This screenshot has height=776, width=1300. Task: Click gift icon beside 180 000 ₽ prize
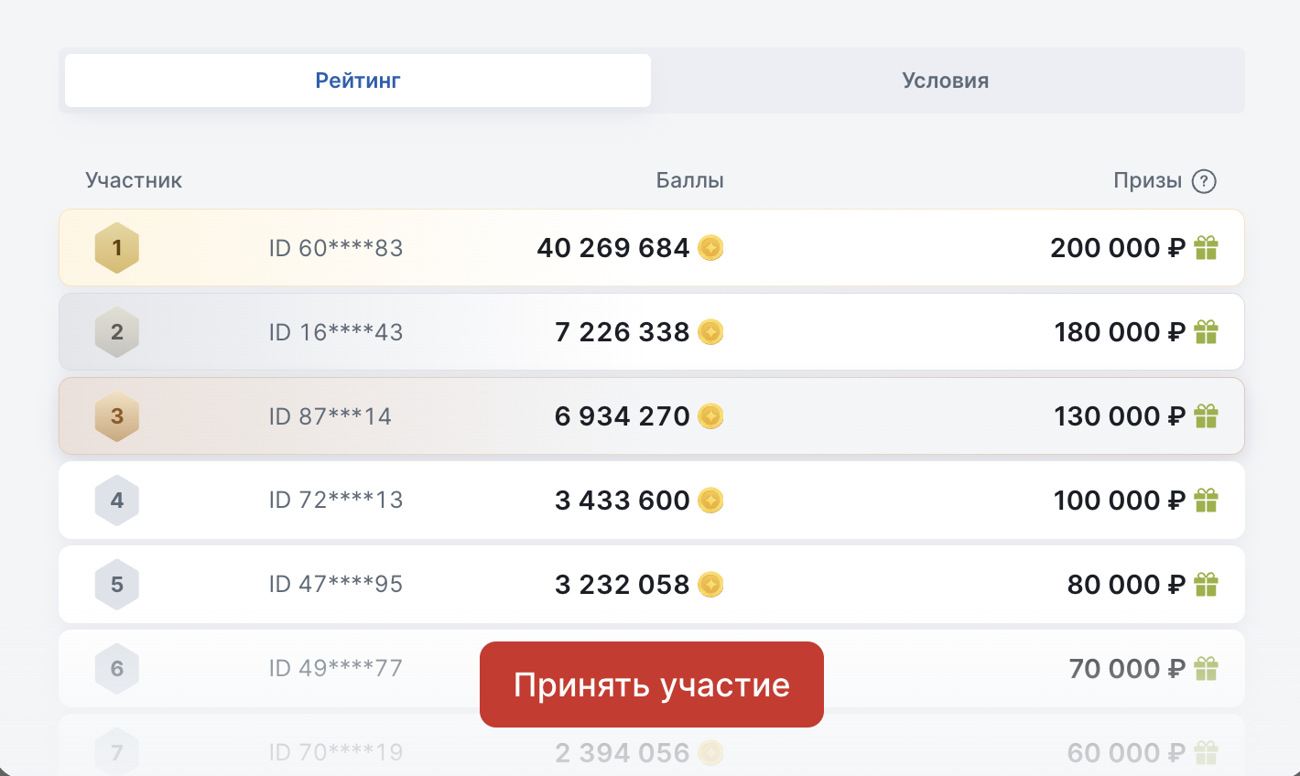(x=1207, y=332)
